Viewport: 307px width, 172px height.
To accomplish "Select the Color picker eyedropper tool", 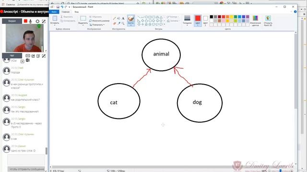I will 118,23.
